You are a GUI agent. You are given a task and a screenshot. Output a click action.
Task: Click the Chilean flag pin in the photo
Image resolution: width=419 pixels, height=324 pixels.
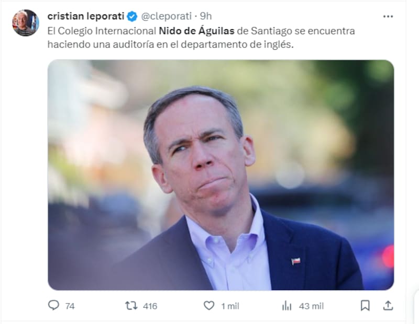click(x=296, y=261)
